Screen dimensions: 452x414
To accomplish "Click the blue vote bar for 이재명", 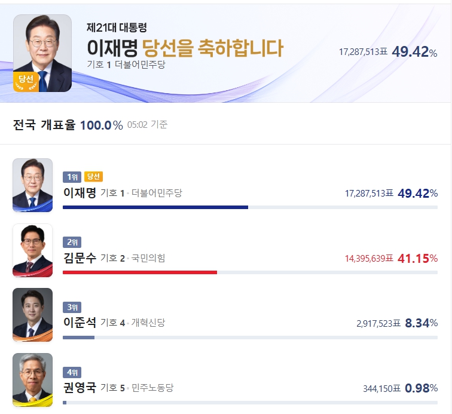I will coord(155,207).
